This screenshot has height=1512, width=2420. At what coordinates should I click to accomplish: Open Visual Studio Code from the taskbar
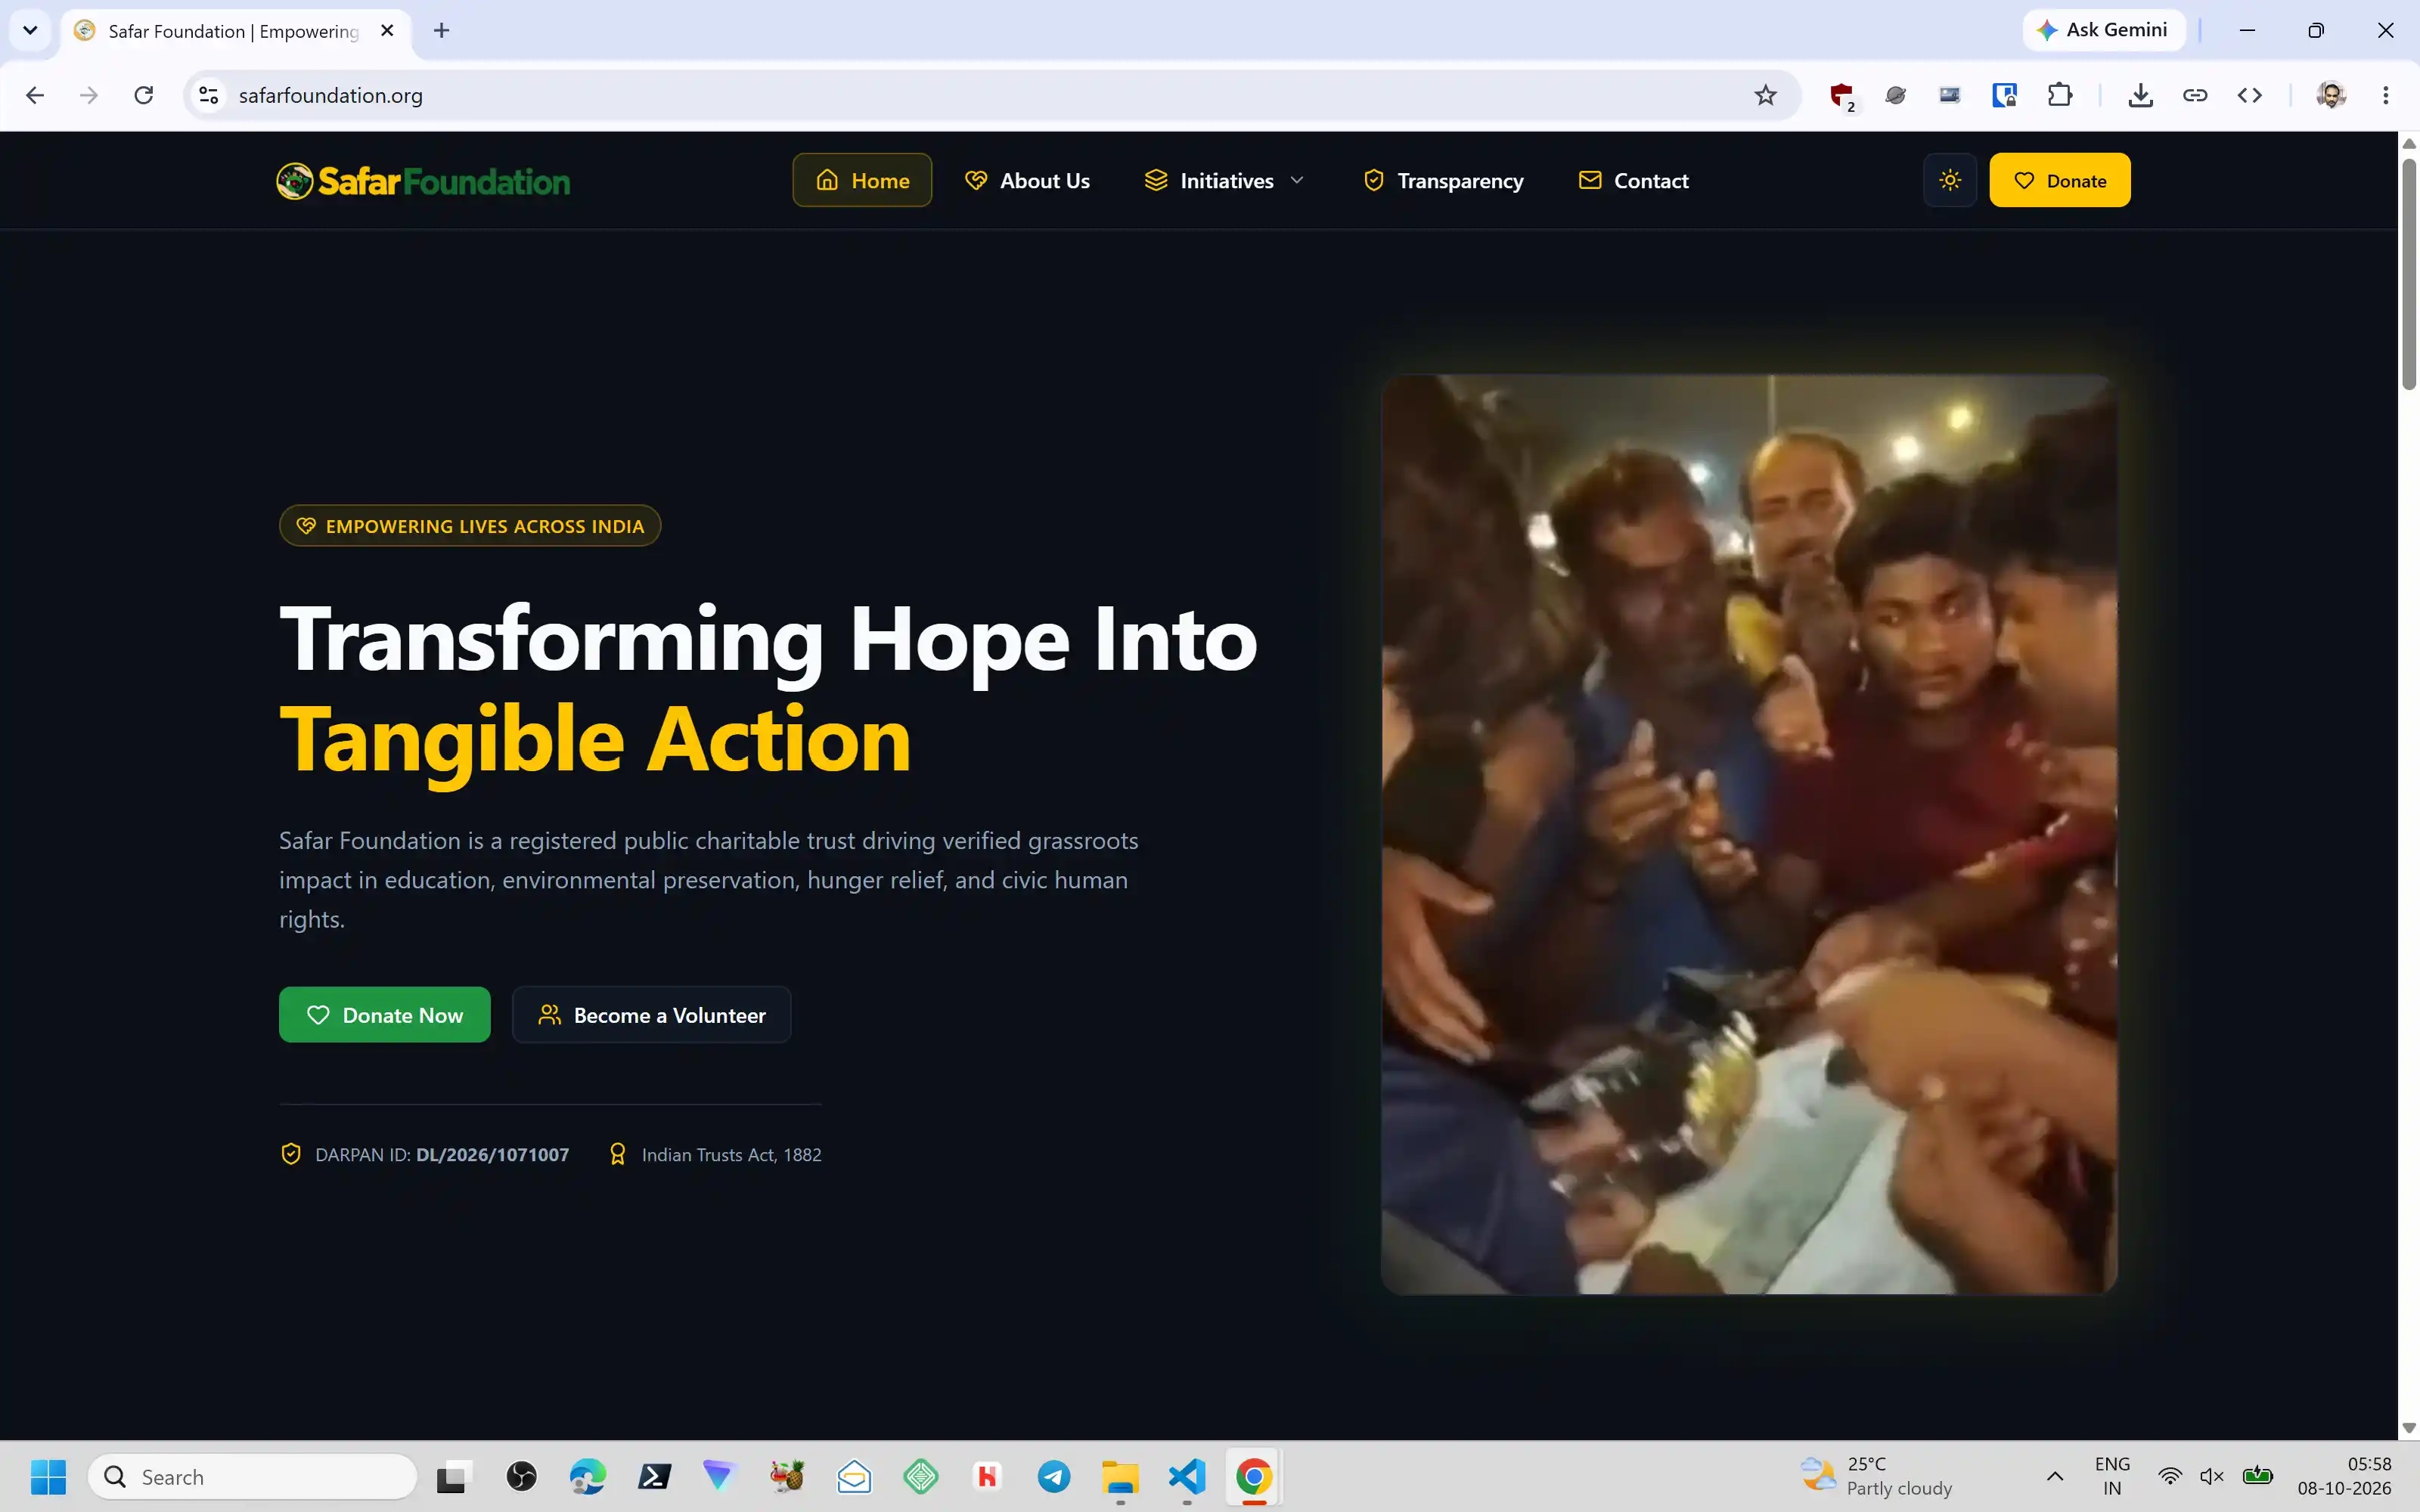1187,1476
